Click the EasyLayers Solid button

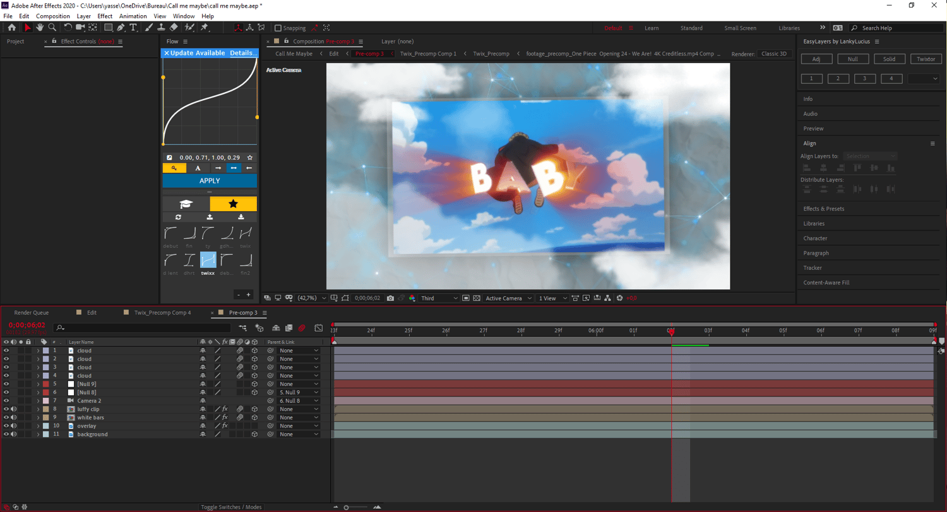(889, 59)
